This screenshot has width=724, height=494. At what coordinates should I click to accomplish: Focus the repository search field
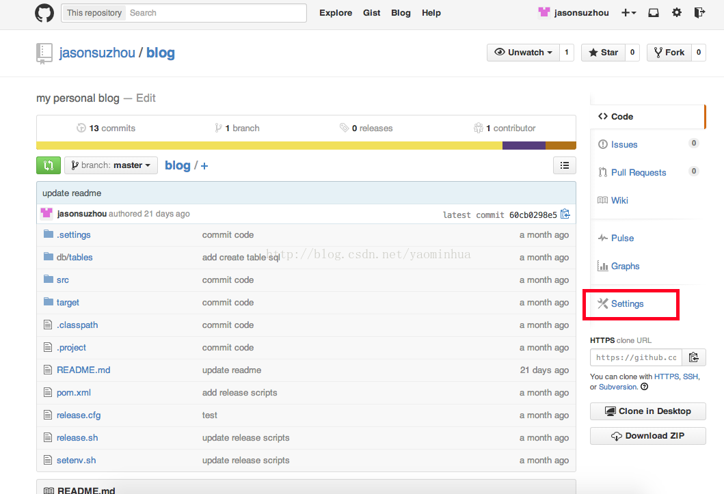click(x=215, y=13)
